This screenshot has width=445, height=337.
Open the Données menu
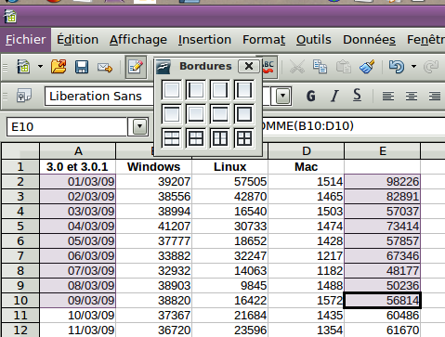369,40
